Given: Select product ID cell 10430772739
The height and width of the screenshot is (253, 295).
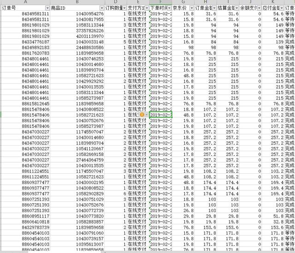Looking at the screenshot, I should pos(77,211).
